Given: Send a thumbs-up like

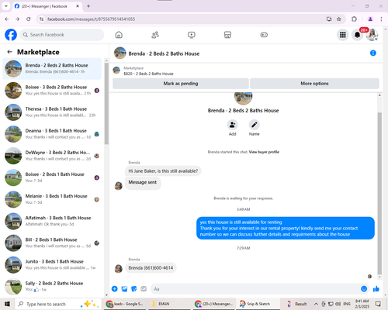Looking at the screenshot, I should (376, 289).
